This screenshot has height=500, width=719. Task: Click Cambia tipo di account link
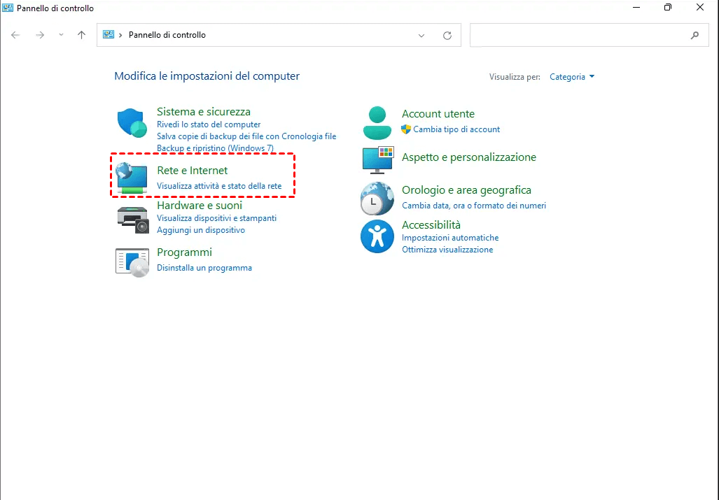pos(456,129)
